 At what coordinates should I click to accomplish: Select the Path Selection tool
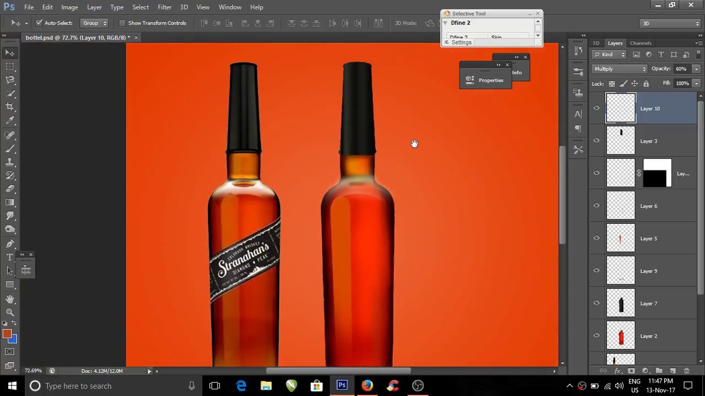coord(10,271)
